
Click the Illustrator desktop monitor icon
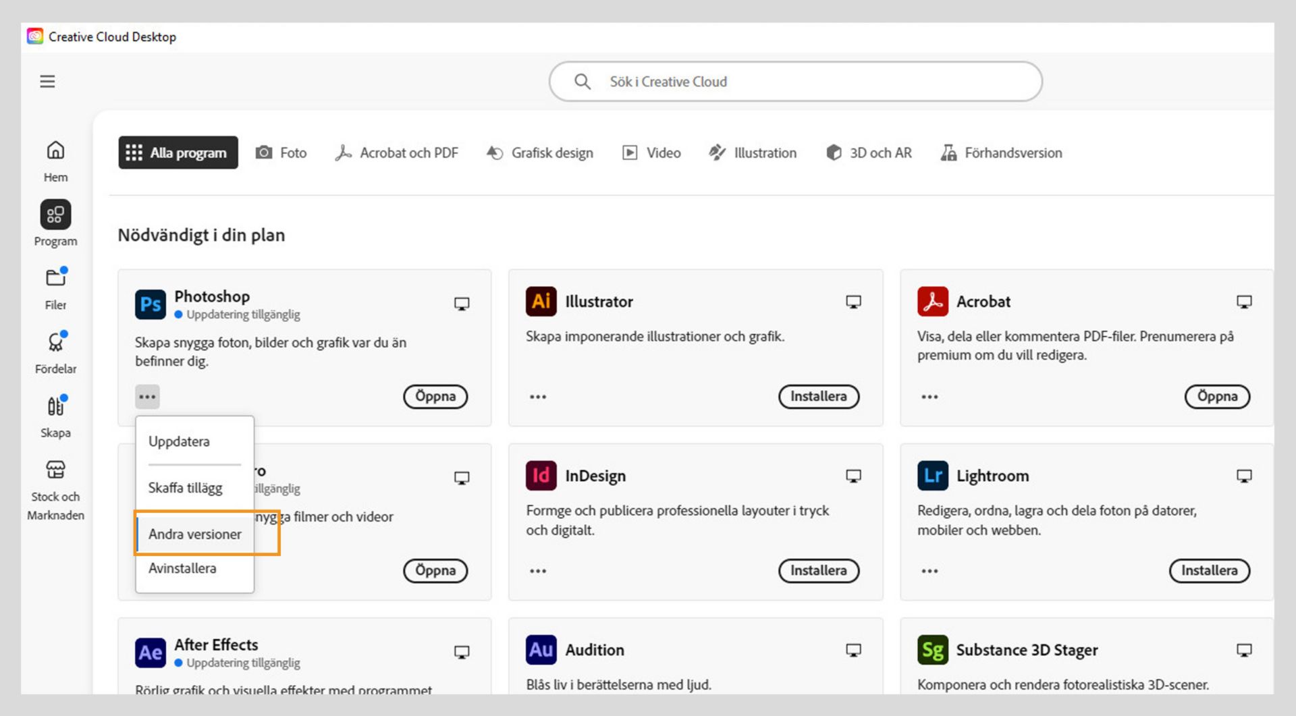853,302
